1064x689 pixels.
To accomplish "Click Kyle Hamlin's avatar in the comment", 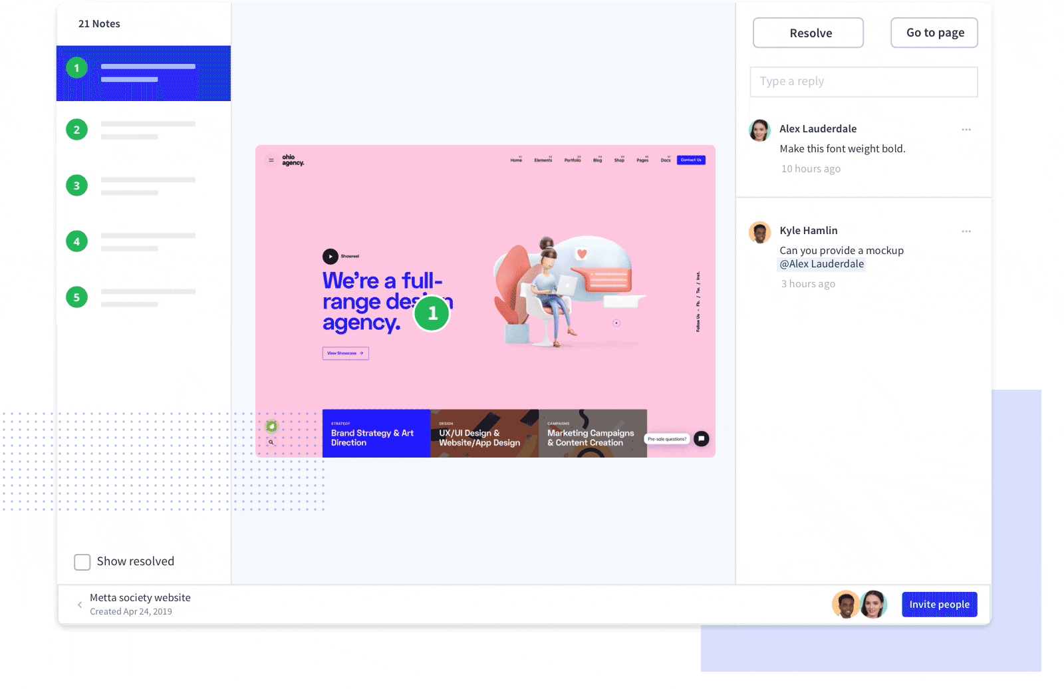I will [759, 233].
